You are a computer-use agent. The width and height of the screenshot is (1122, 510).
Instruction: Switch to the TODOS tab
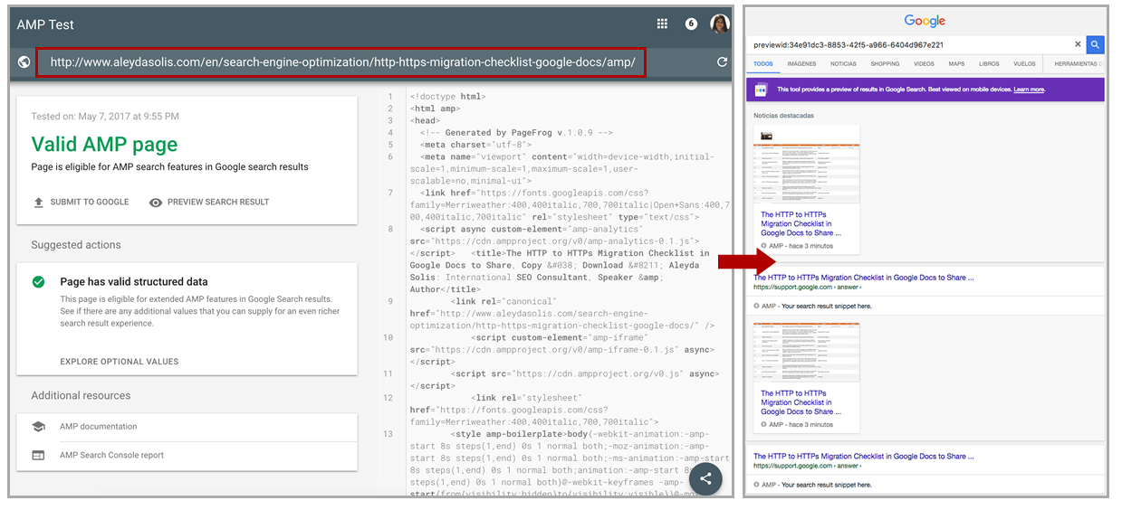pos(763,64)
